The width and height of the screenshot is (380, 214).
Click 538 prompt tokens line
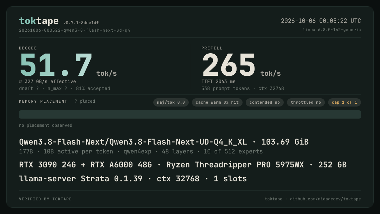(243, 88)
